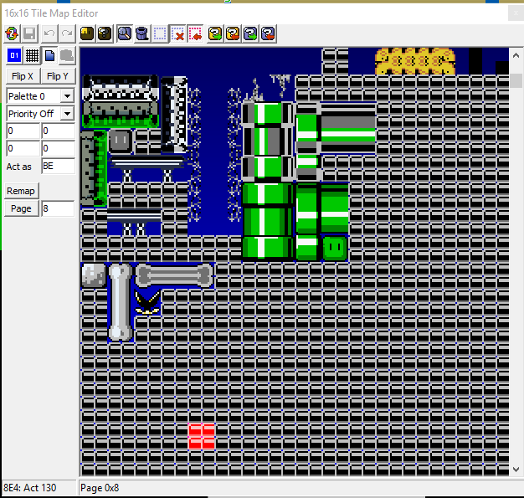
Task: Click the Page 0x8 status text
Action: [100, 488]
